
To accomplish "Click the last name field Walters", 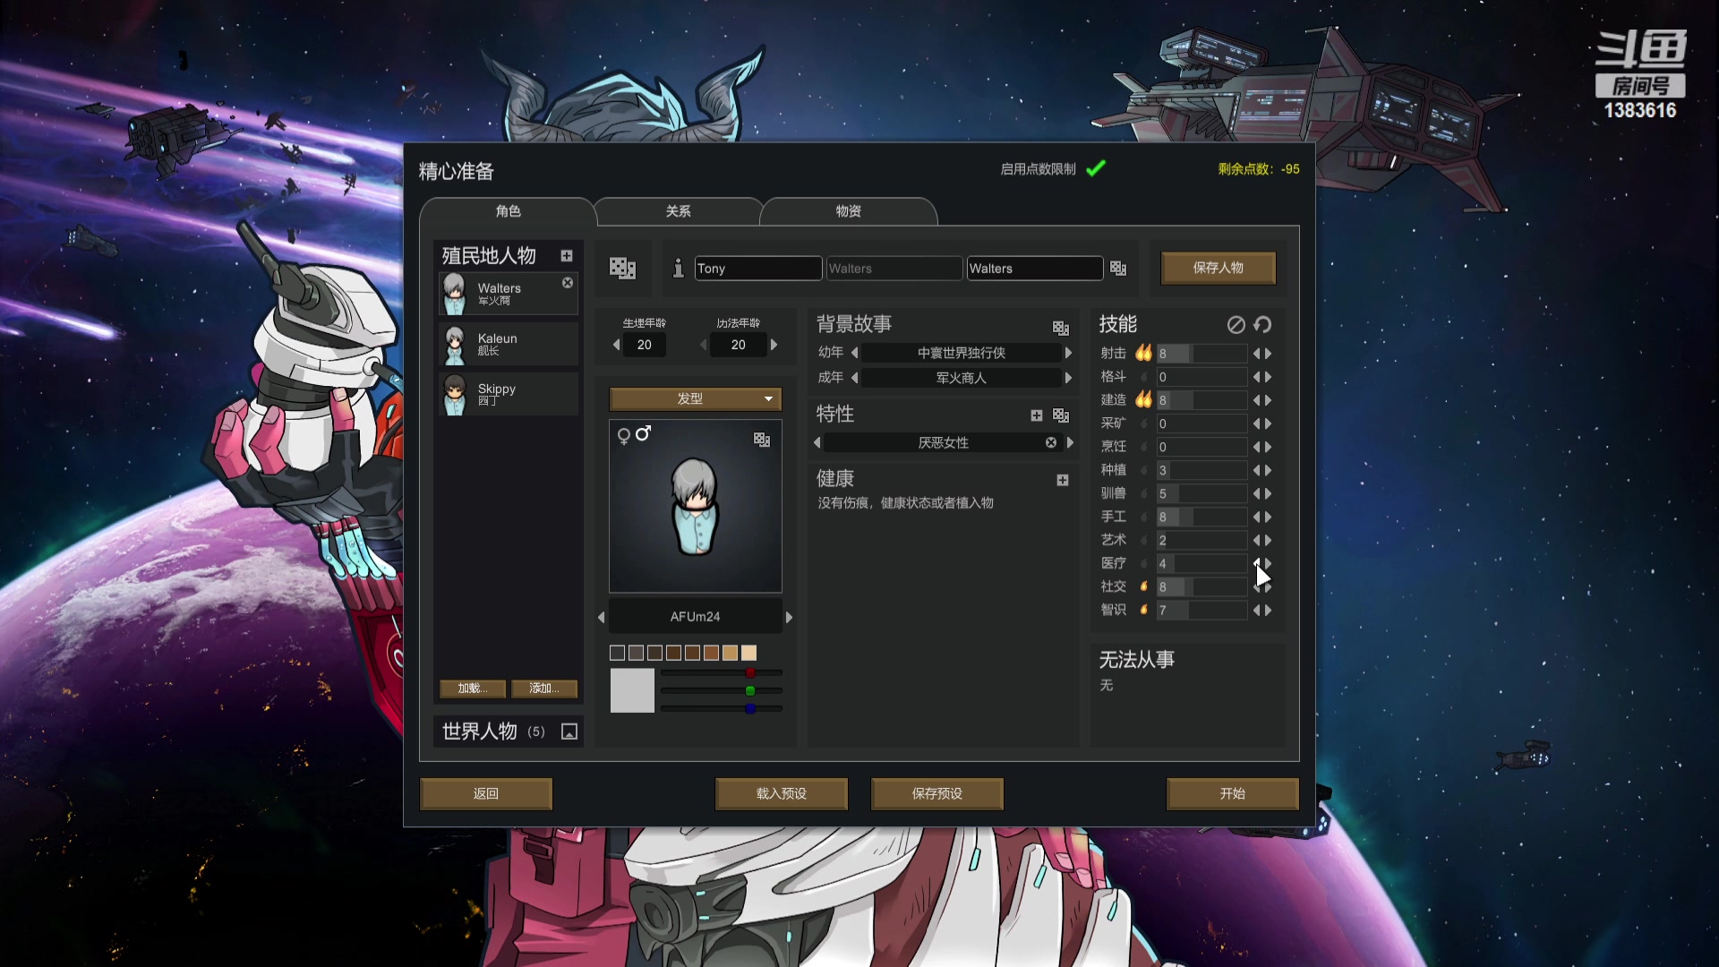I will (1035, 269).
